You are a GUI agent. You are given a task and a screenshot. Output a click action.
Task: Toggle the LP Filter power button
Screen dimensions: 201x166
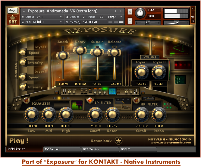click(90, 100)
